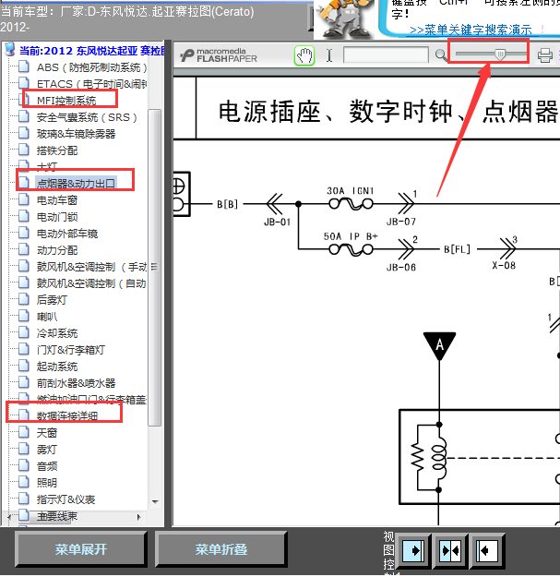560x577 pixels.
Task: Open the MFI控制系统 tree item
Action: click(x=66, y=101)
